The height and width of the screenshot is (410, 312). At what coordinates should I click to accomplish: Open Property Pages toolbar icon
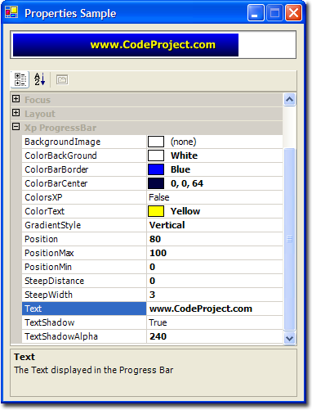pos(62,79)
